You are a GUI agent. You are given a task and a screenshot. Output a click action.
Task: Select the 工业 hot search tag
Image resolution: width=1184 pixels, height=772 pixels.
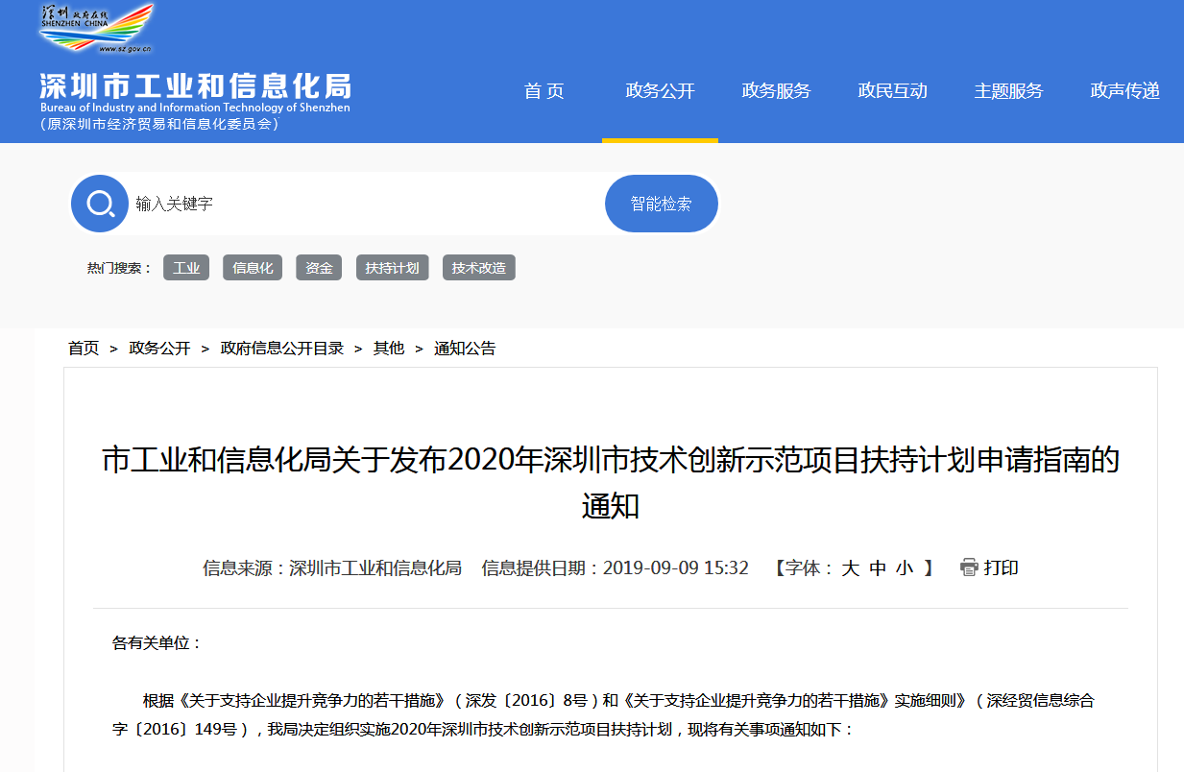click(186, 268)
